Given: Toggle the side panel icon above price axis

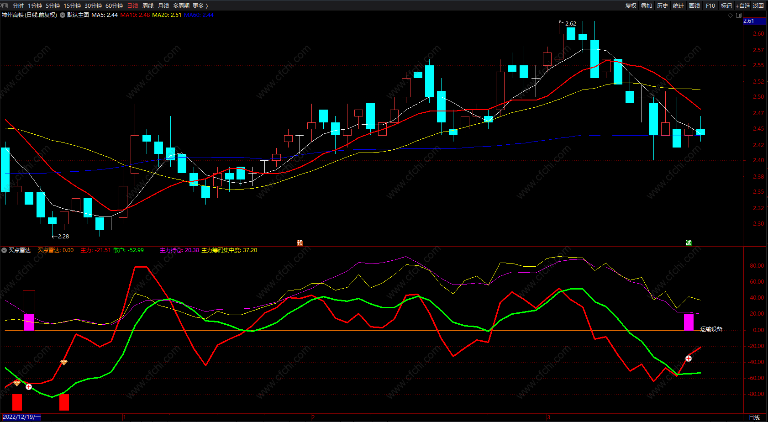Looking at the screenshot, I should tap(739, 15).
